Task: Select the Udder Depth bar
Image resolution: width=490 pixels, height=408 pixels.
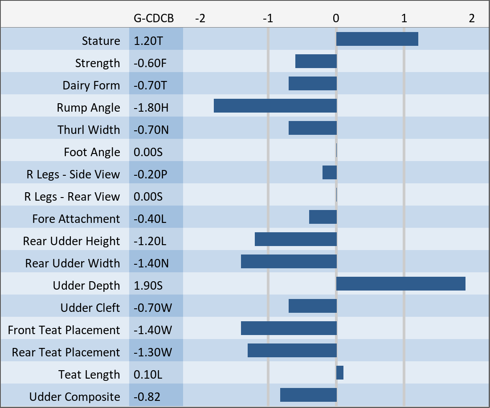Action: (x=400, y=284)
